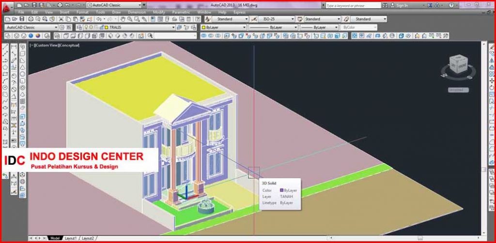Click yellow ByLayer swatch in color control
Screen dimensions: 496x243
[x=203, y=28]
